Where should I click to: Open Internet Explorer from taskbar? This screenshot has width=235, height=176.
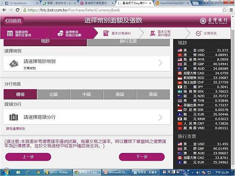[x=28, y=172]
